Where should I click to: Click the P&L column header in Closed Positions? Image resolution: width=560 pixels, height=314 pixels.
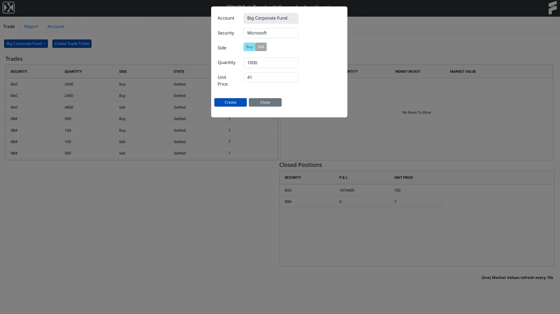(343, 177)
